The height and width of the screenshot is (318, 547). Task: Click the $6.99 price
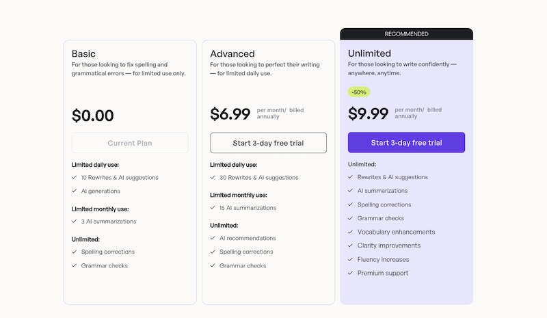(x=230, y=114)
